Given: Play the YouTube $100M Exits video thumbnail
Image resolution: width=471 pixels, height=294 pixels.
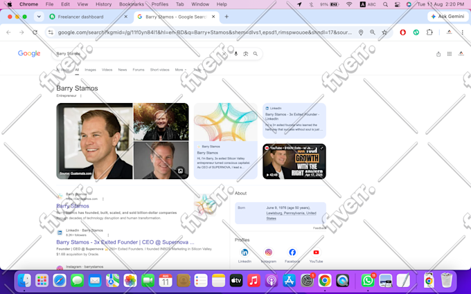Looking at the screenshot, I should pos(294,161).
